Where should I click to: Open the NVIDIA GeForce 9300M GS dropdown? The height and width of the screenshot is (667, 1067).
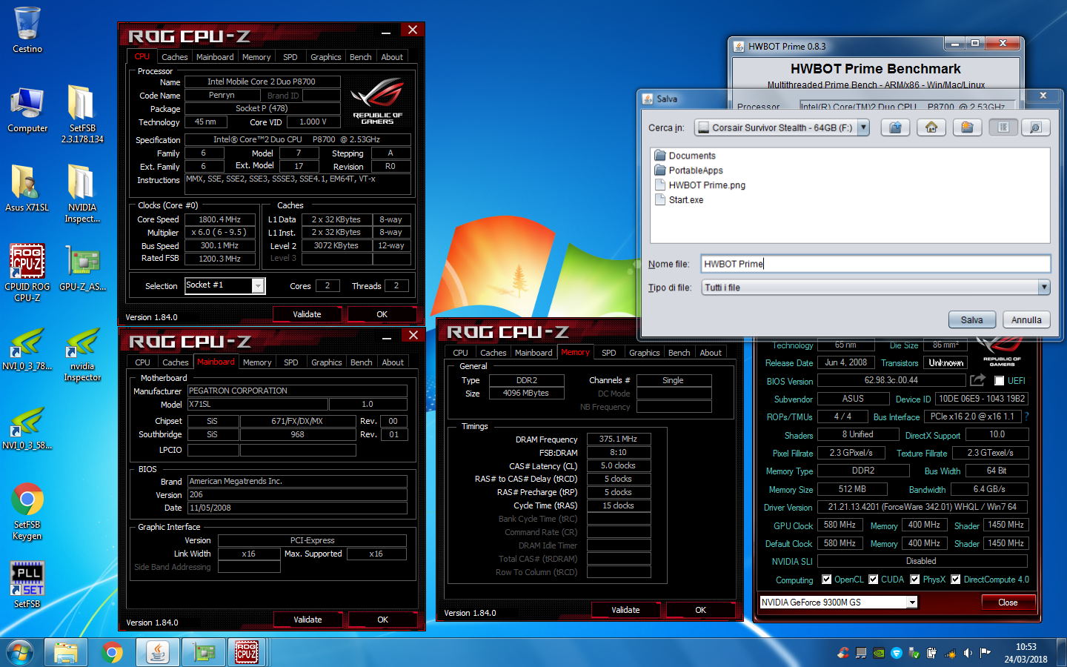pyautogui.click(x=912, y=603)
